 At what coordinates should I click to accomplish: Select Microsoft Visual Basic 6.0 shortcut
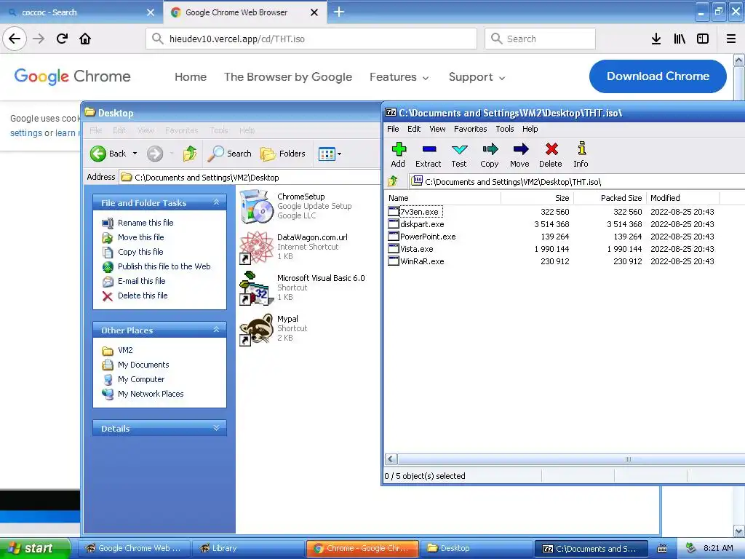[x=257, y=288]
